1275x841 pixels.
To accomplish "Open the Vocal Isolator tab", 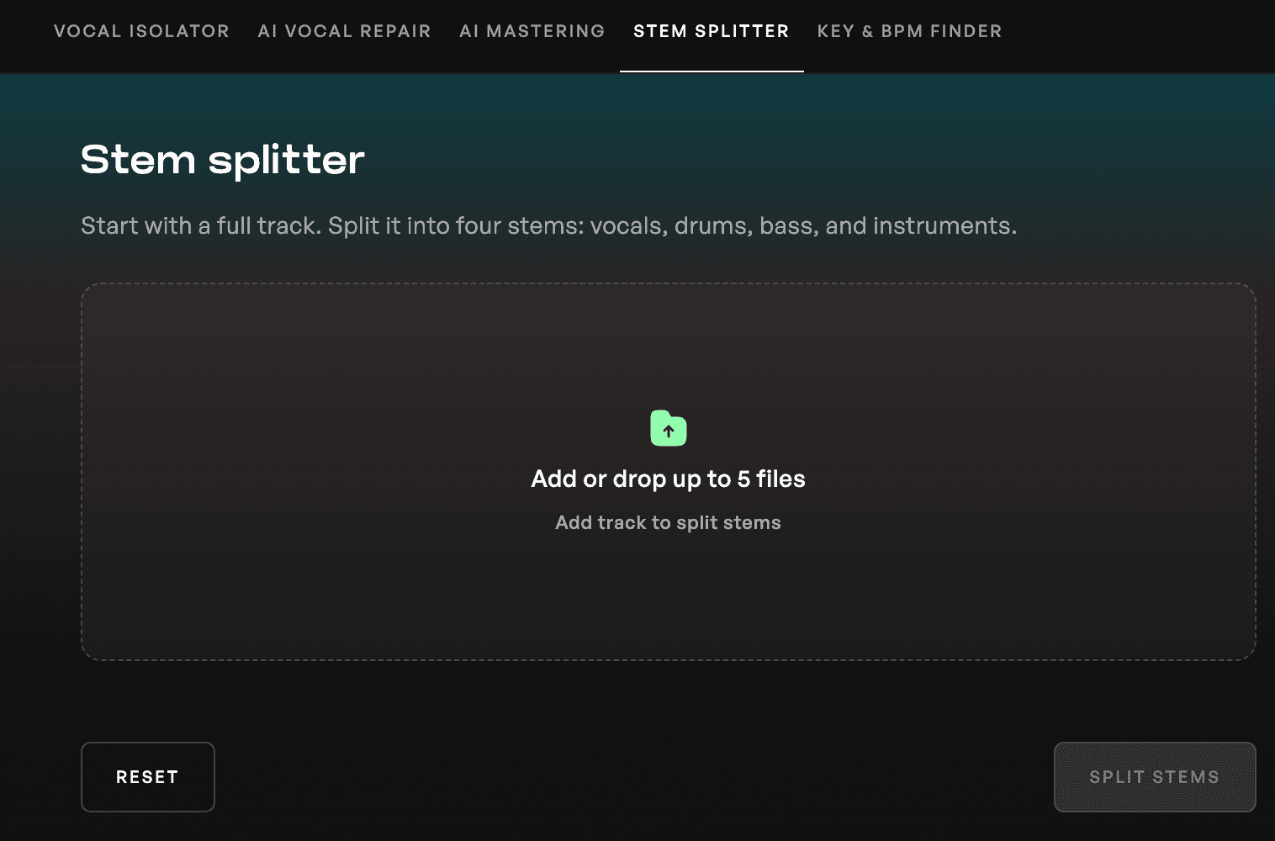I will click(141, 31).
